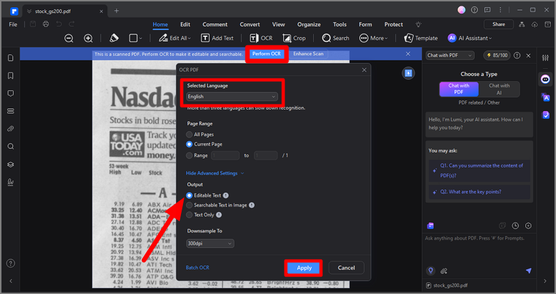The image size is (556, 294).
Task: Click the Zoom Out magnifier icon
Action: (69, 38)
